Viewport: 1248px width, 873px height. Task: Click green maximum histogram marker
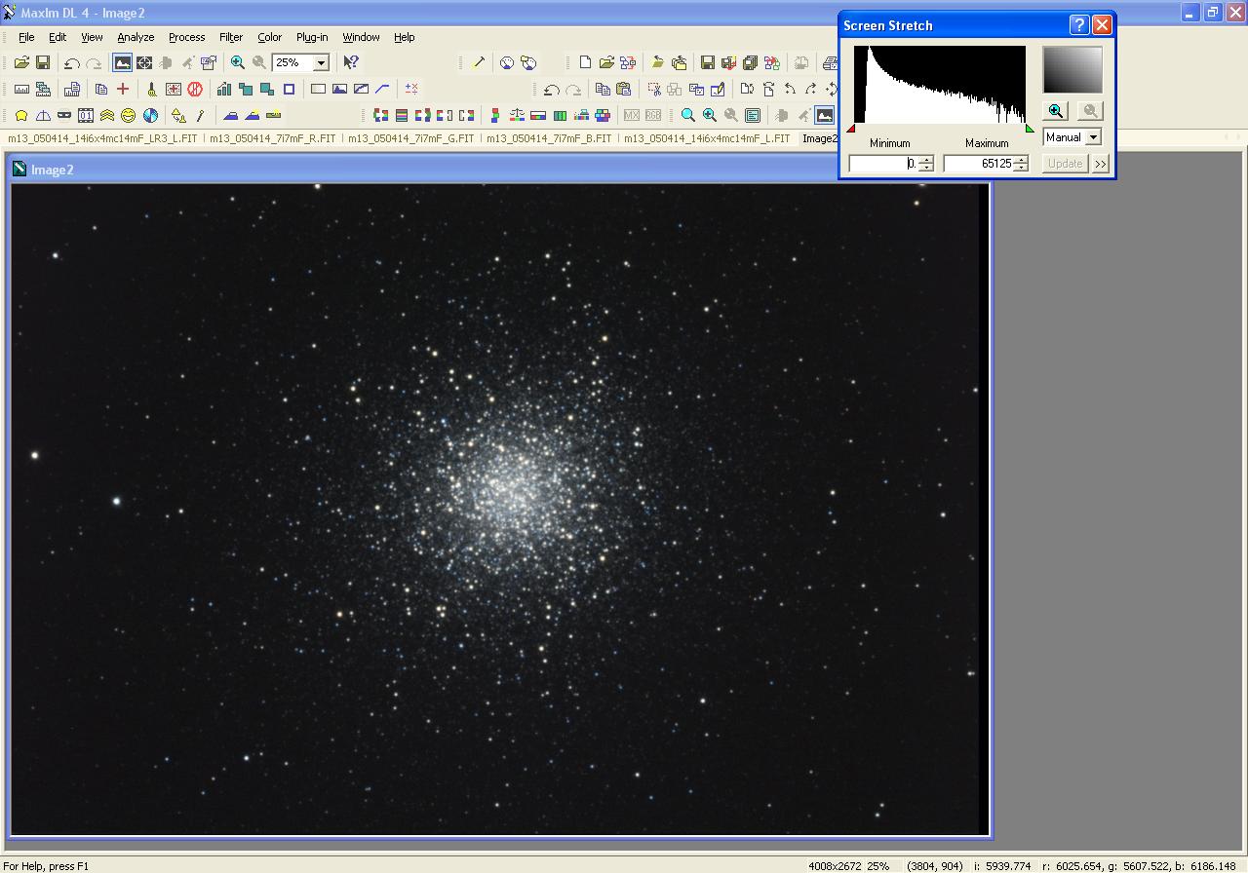1030,129
